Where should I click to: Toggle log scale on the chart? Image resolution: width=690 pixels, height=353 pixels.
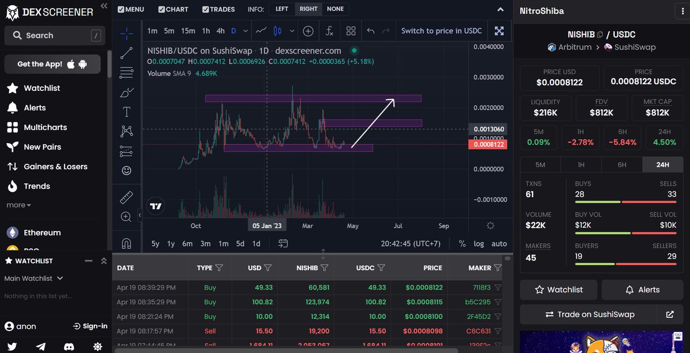(x=478, y=243)
